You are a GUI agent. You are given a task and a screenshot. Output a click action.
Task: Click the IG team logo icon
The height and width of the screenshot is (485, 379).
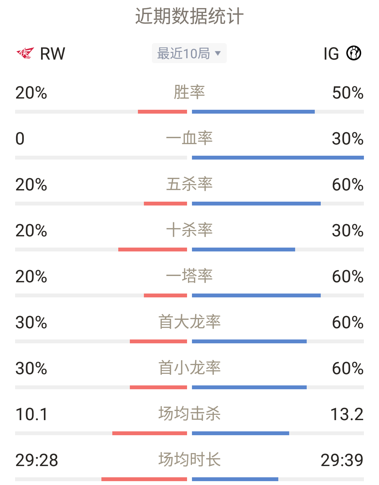coord(354,53)
